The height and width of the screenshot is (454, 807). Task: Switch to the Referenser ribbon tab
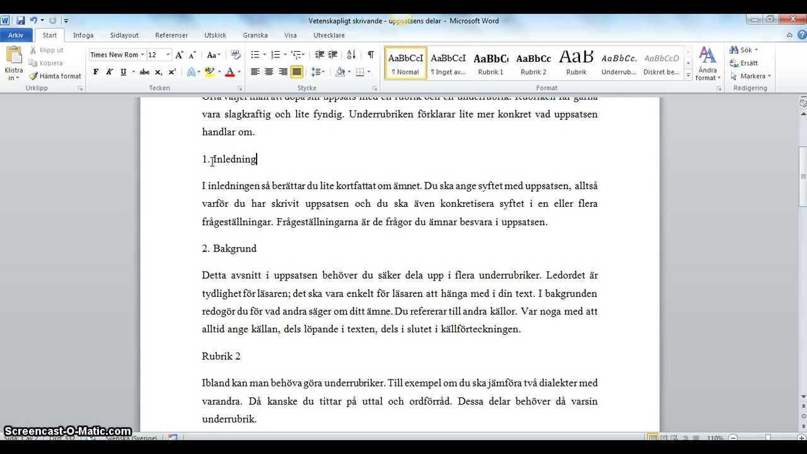(171, 35)
